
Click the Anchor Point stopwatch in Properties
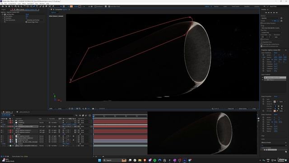pyautogui.click(x=263, y=55)
